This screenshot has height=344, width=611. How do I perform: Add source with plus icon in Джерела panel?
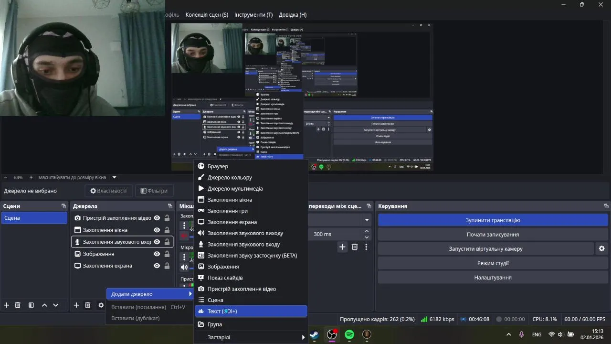tap(76, 305)
